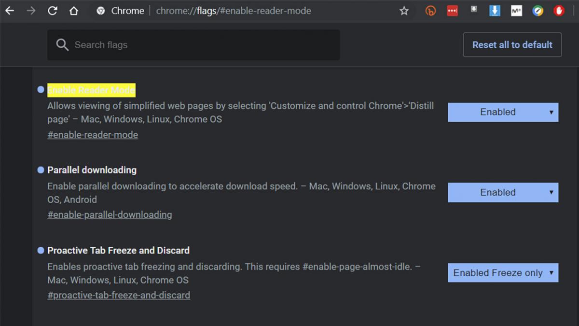Open the #enable-reader-mode link
This screenshot has height=326, width=579.
click(x=92, y=135)
